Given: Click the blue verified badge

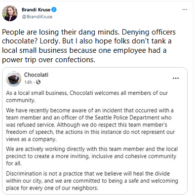Looking at the screenshot, I should click(x=54, y=10).
